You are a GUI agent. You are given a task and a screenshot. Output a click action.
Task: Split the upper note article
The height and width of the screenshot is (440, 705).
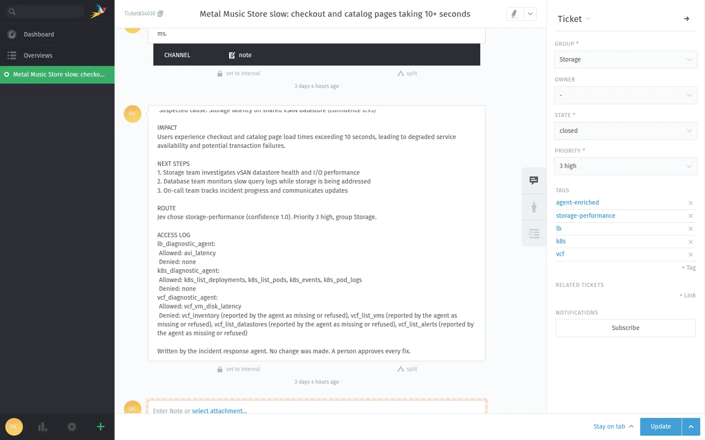pyautogui.click(x=407, y=73)
